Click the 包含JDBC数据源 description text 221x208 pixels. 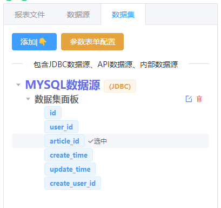pyautogui.click(x=105, y=64)
